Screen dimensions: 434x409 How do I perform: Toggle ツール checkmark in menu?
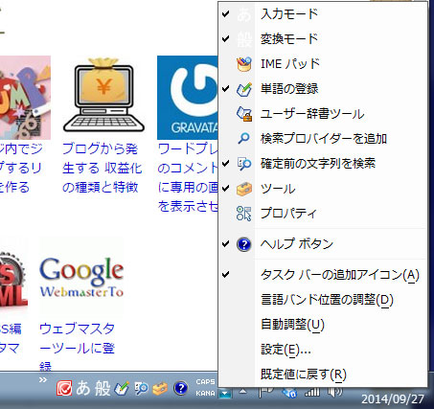coord(226,188)
